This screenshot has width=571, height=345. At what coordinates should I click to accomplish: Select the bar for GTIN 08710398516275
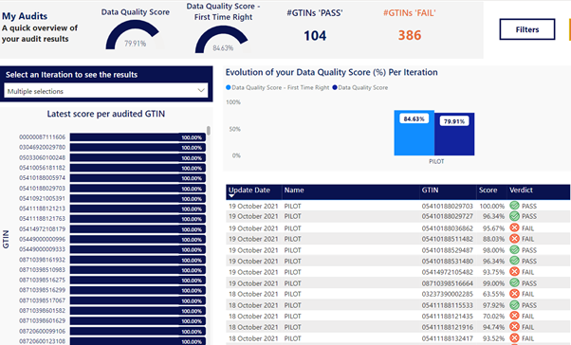(x=138, y=281)
